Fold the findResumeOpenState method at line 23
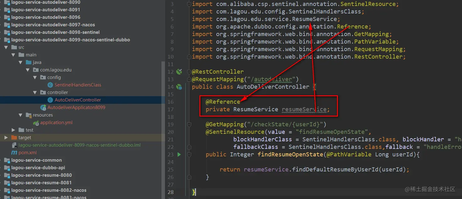Screen dimensions: 462x199 pyautogui.click(x=189, y=154)
